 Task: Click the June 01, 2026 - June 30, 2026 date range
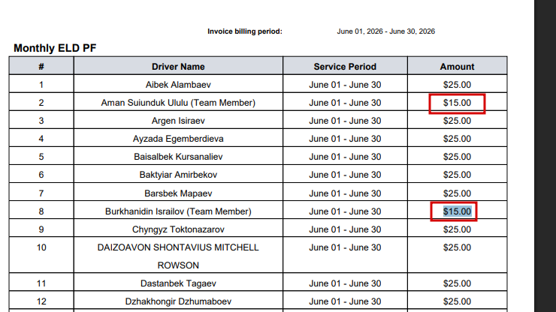coord(385,31)
